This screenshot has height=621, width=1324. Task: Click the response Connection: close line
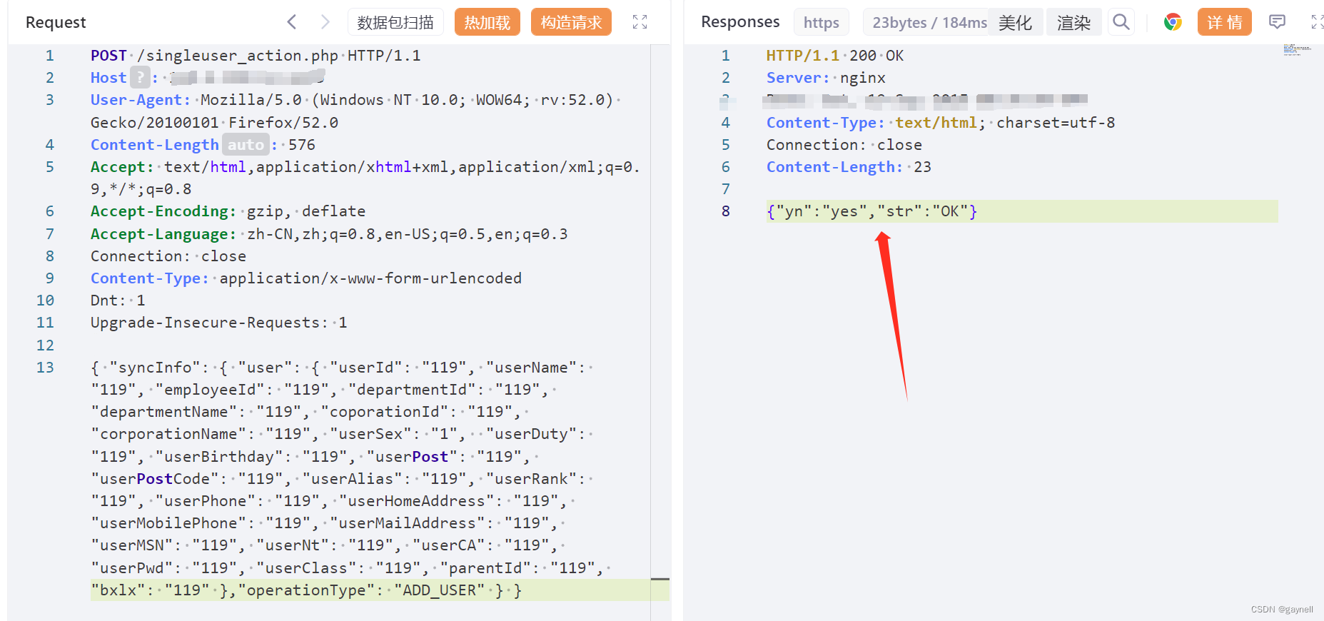pos(844,145)
